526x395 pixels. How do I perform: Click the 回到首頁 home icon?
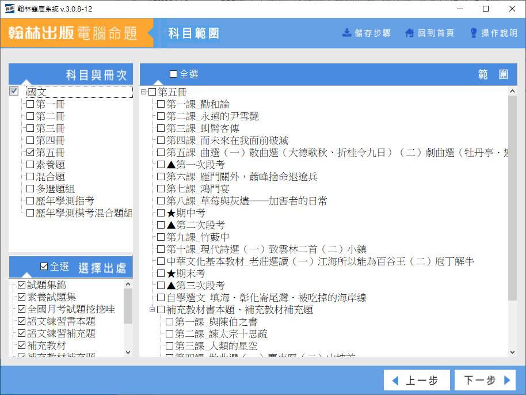click(x=409, y=33)
